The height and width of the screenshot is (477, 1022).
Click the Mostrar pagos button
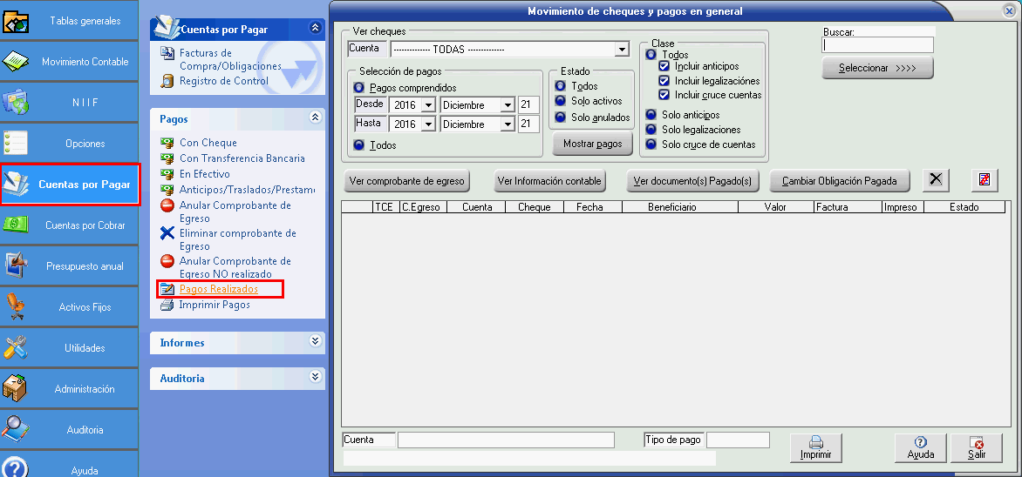click(x=592, y=144)
